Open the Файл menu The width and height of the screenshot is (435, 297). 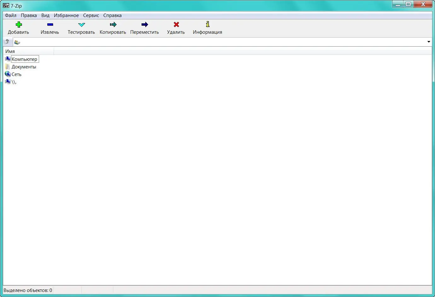click(11, 15)
